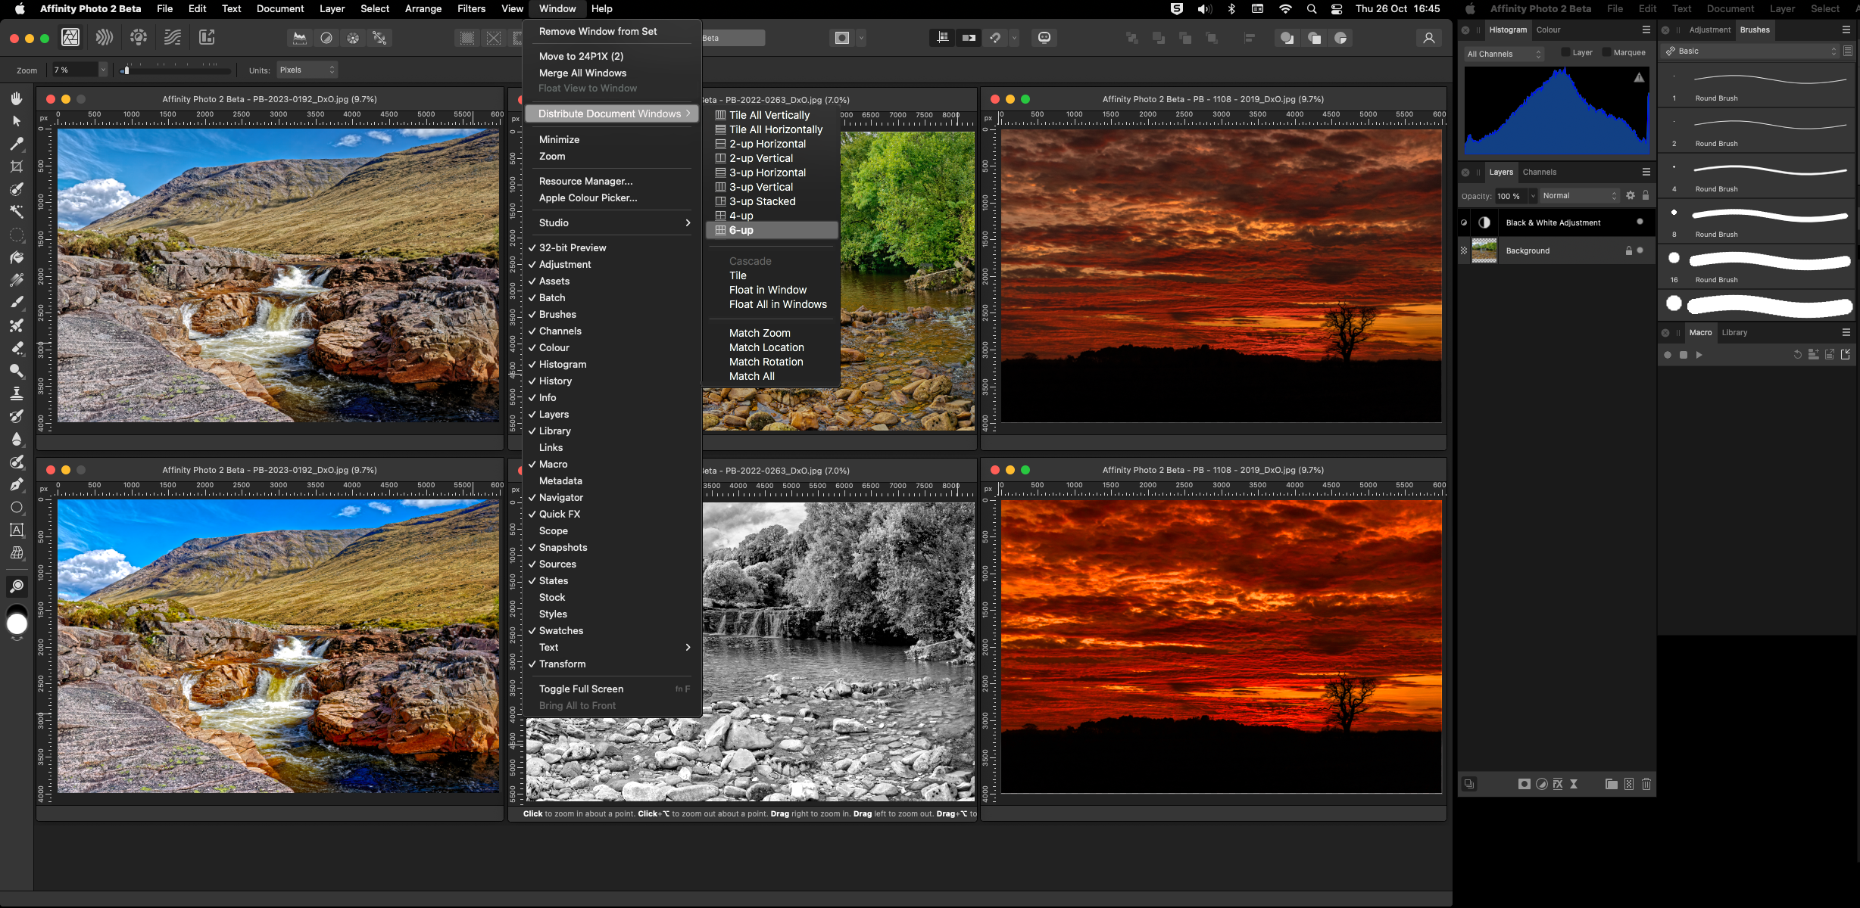Image resolution: width=1860 pixels, height=908 pixels.
Task: Activate the Zoom tool
Action: coord(17,586)
